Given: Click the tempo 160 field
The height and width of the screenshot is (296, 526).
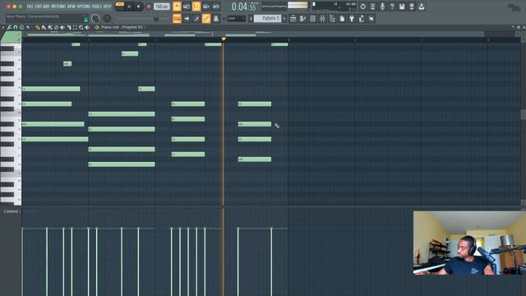Looking at the screenshot, I should pos(161,7).
